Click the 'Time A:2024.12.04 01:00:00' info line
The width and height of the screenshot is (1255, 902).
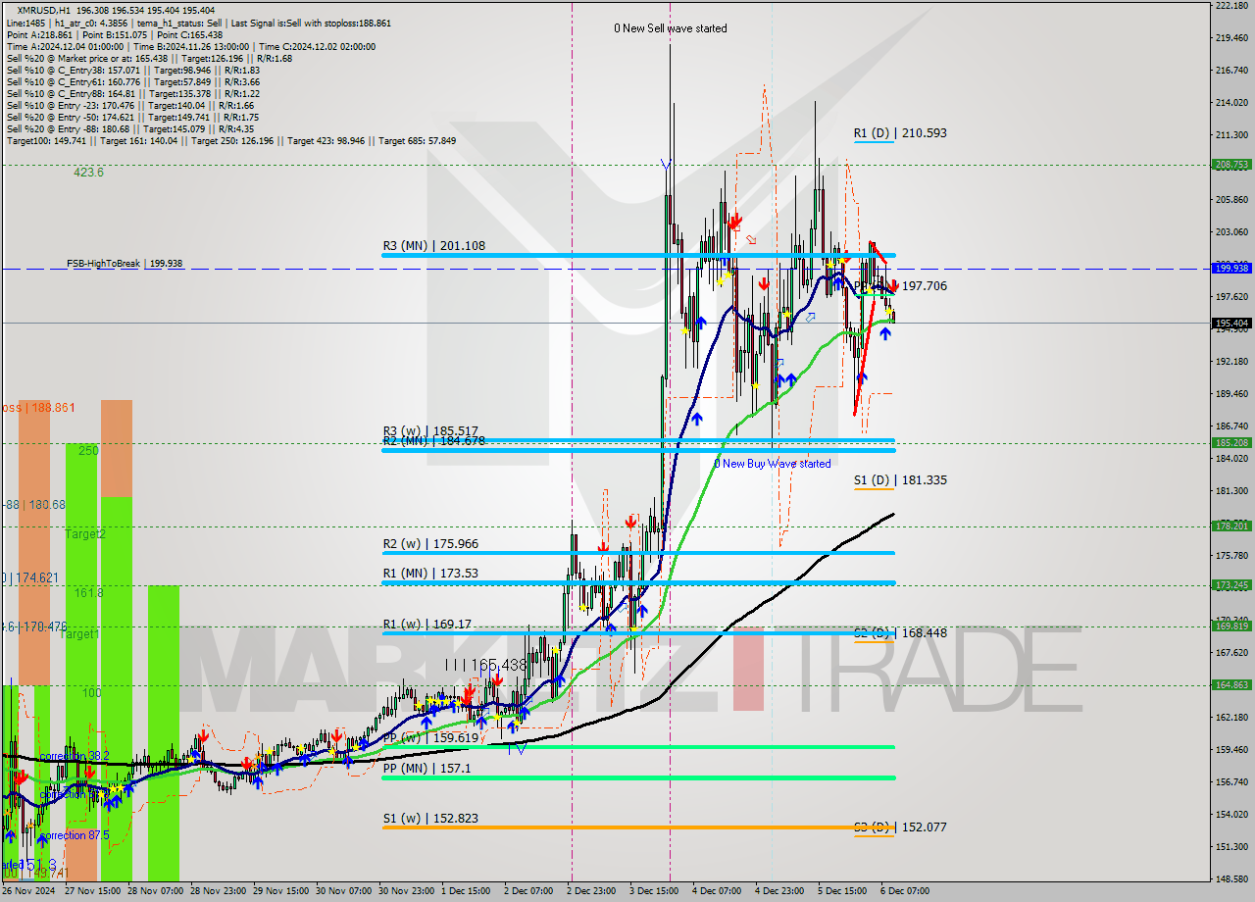point(190,46)
